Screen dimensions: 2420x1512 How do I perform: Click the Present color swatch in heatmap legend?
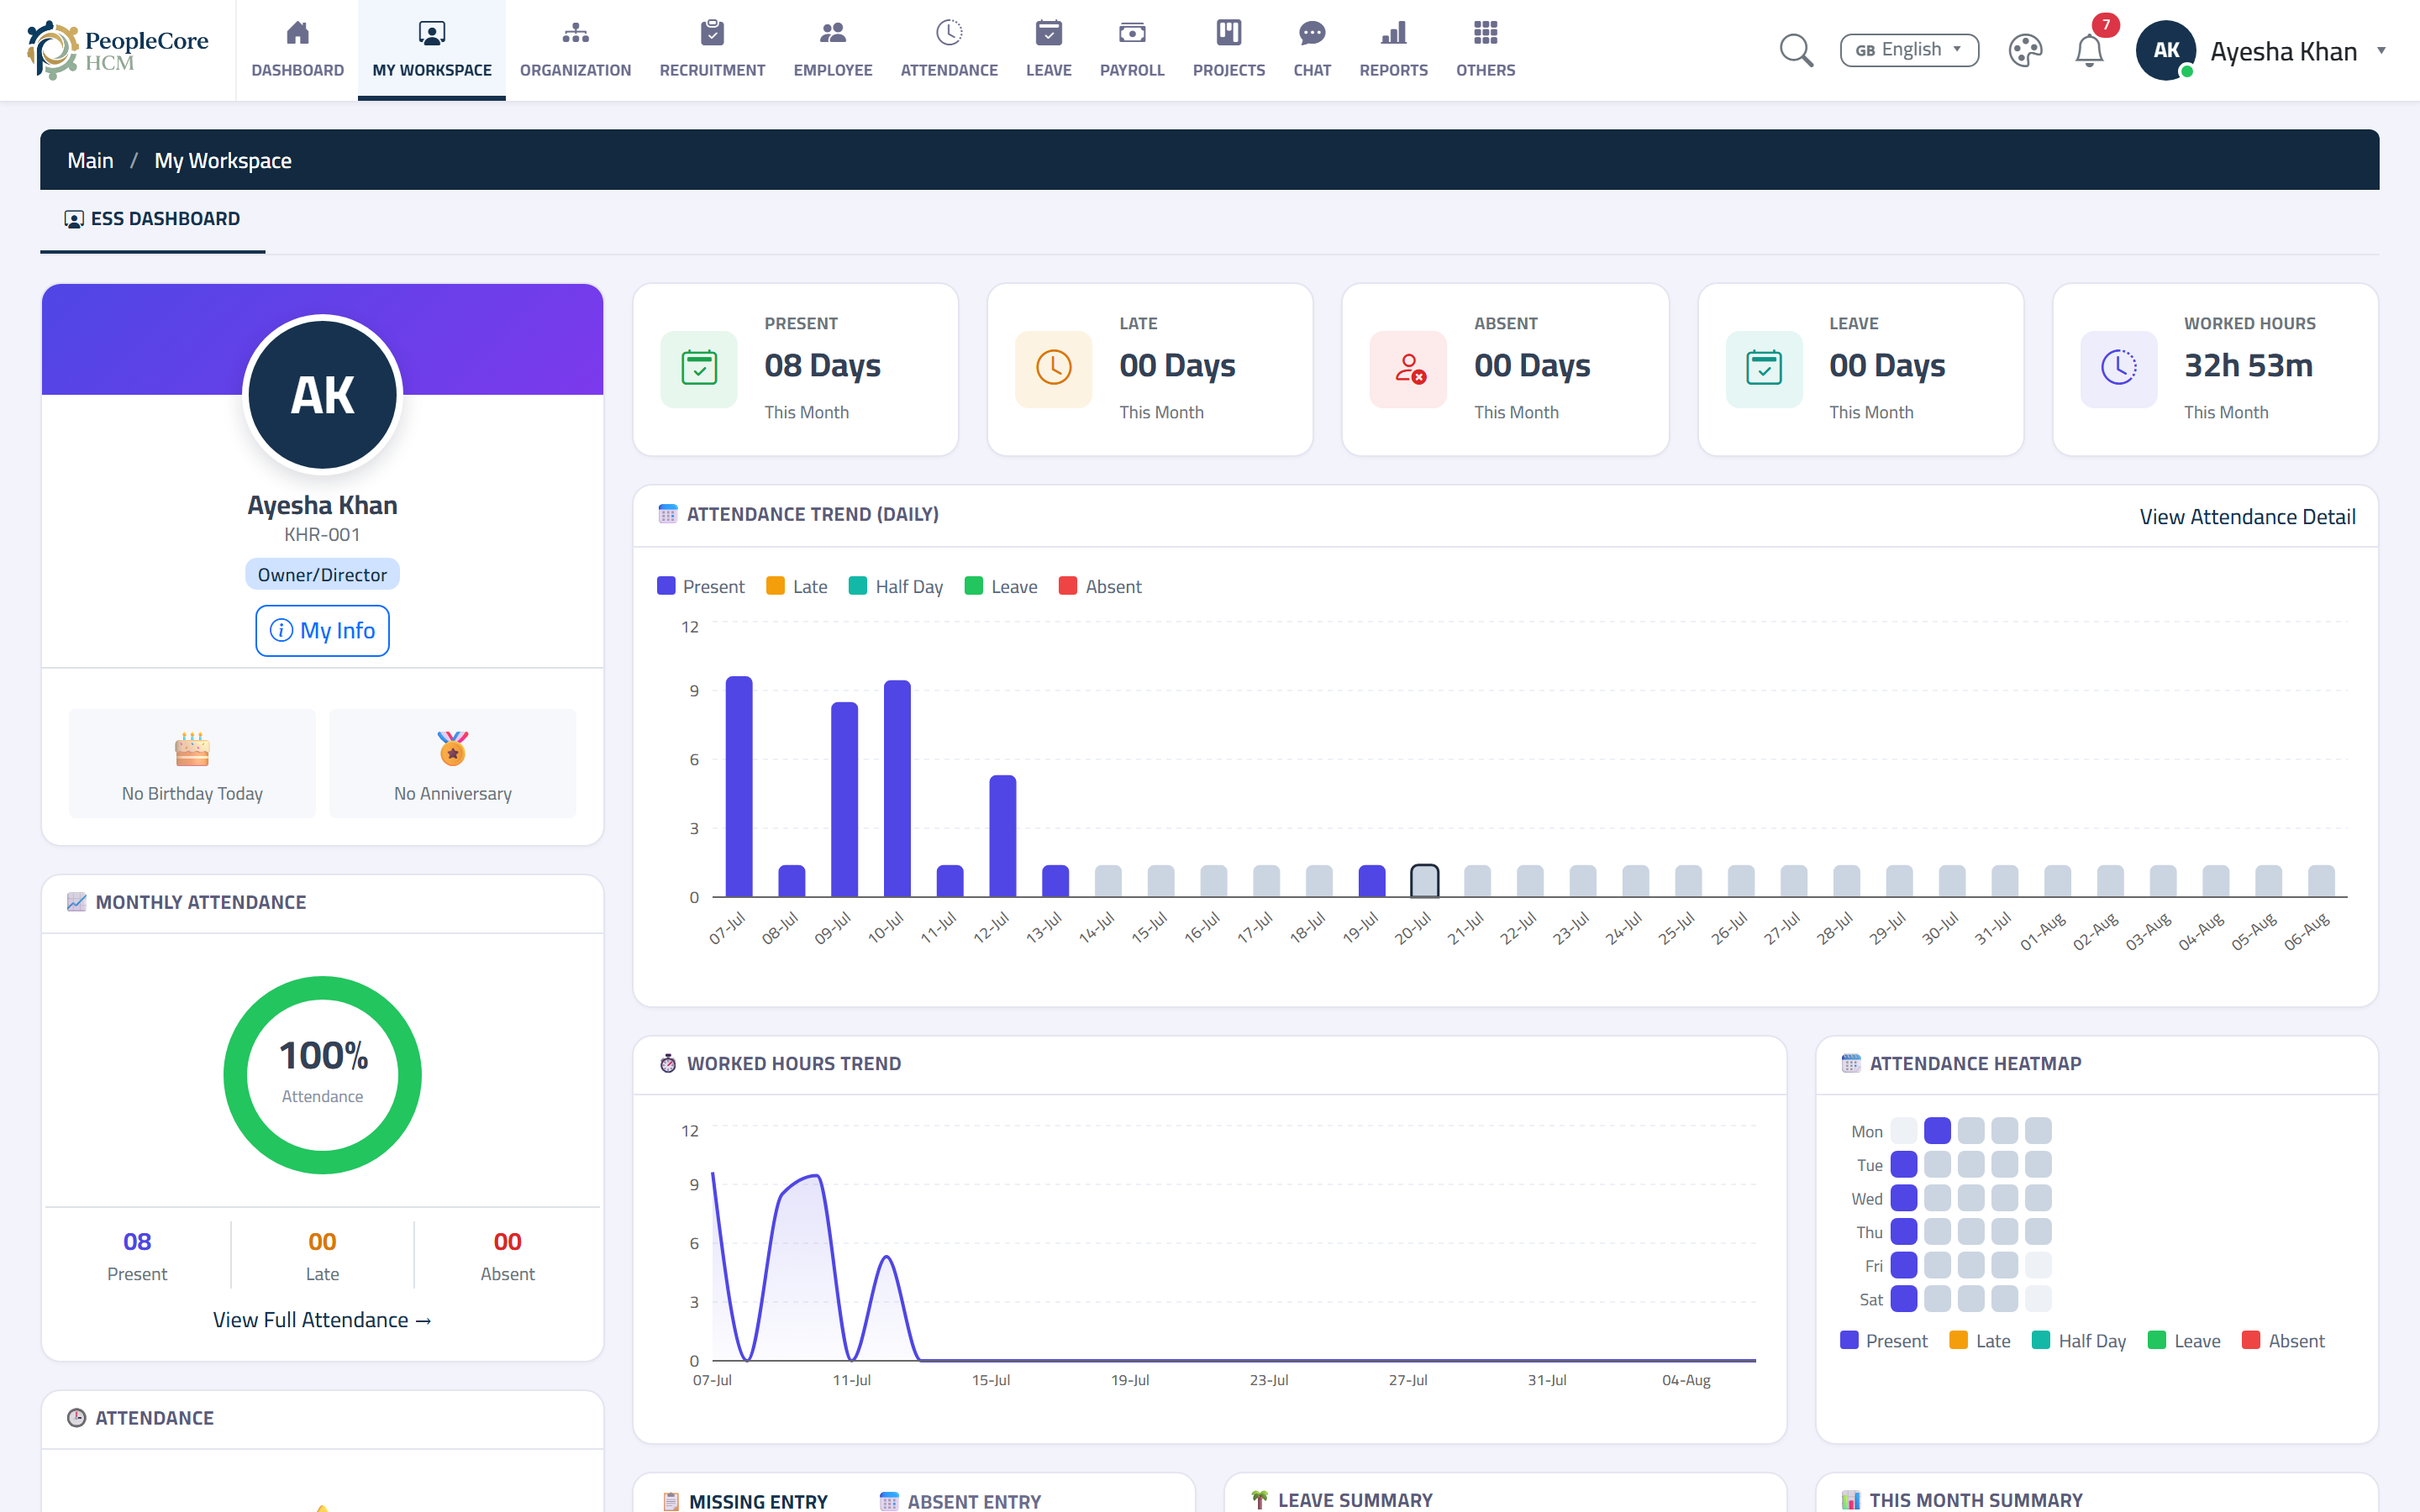tap(1849, 1340)
